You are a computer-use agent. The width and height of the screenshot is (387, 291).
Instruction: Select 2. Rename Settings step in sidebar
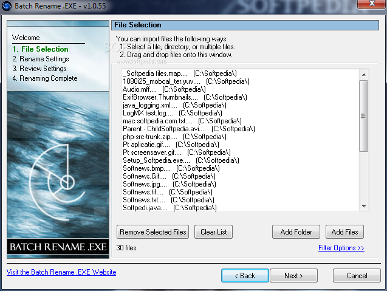point(41,59)
